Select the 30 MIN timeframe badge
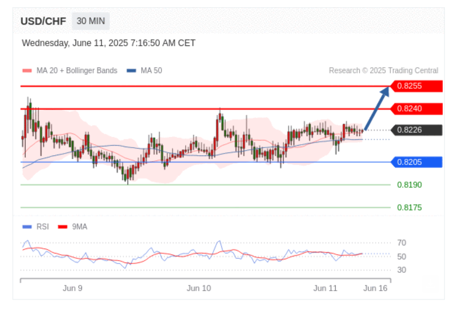Screen dimensions: 457x311 click(91, 21)
